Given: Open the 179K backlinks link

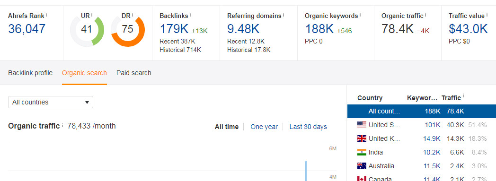Looking at the screenshot, I should pyautogui.click(x=174, y=29).
